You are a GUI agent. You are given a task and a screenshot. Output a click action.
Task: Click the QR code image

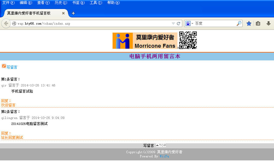pyautogui.click(x=188, y=40)
